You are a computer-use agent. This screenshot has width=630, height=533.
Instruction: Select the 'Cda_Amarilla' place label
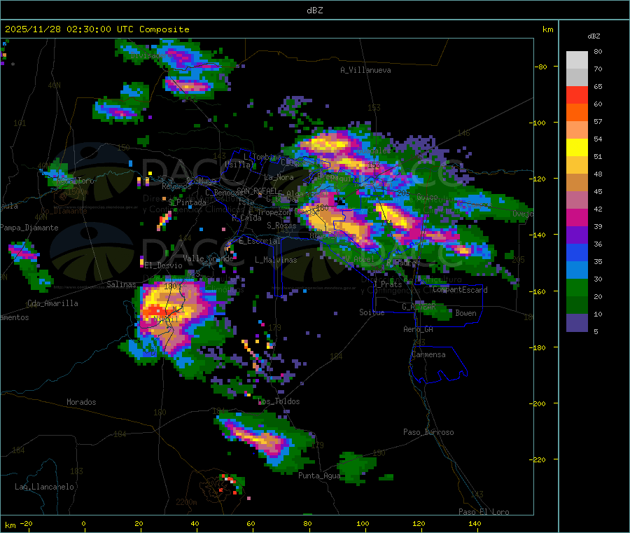point(52,303)
